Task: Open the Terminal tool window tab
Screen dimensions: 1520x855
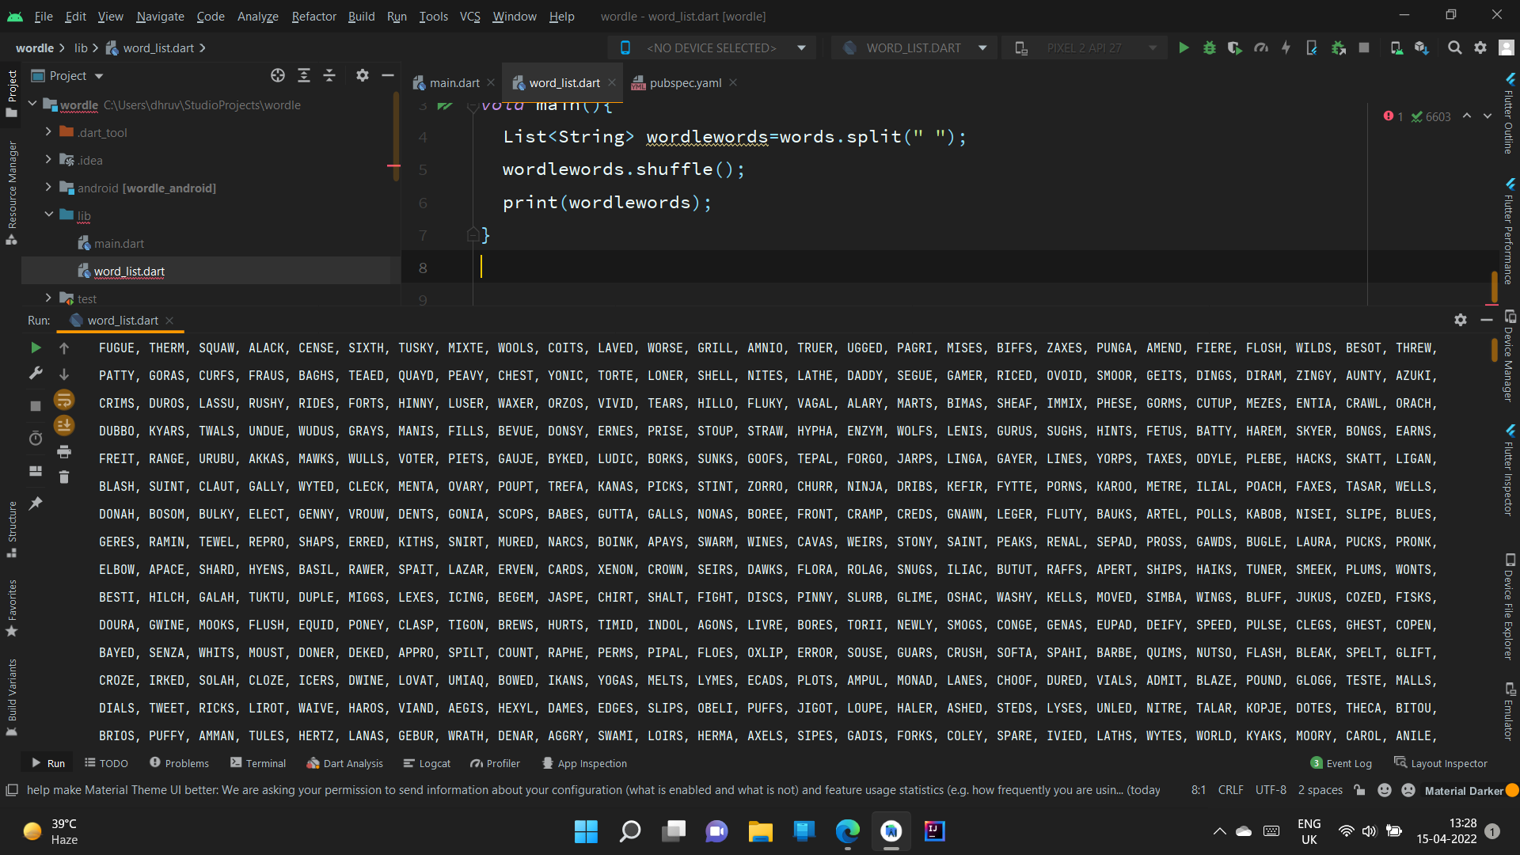Action: tap(258, 763)
